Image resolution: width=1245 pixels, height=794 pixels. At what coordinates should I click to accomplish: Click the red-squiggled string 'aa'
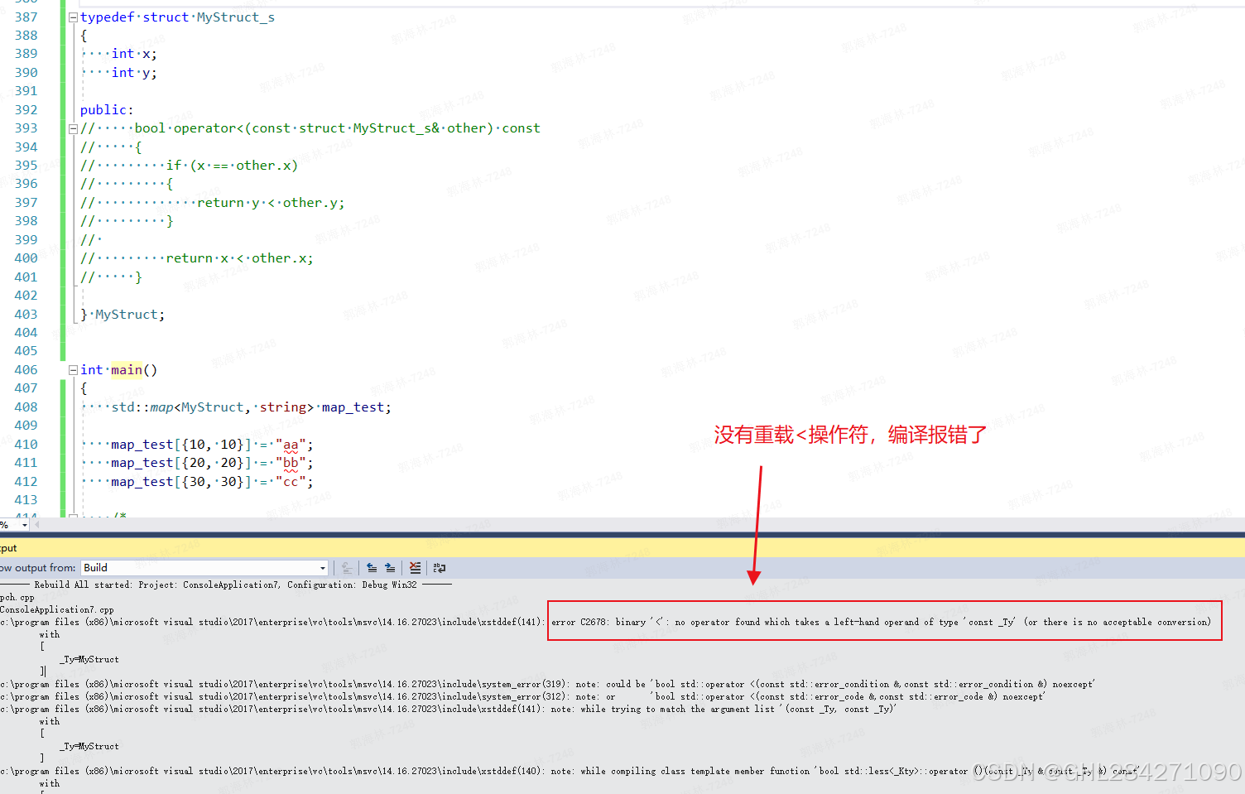[x=291, y=444]
